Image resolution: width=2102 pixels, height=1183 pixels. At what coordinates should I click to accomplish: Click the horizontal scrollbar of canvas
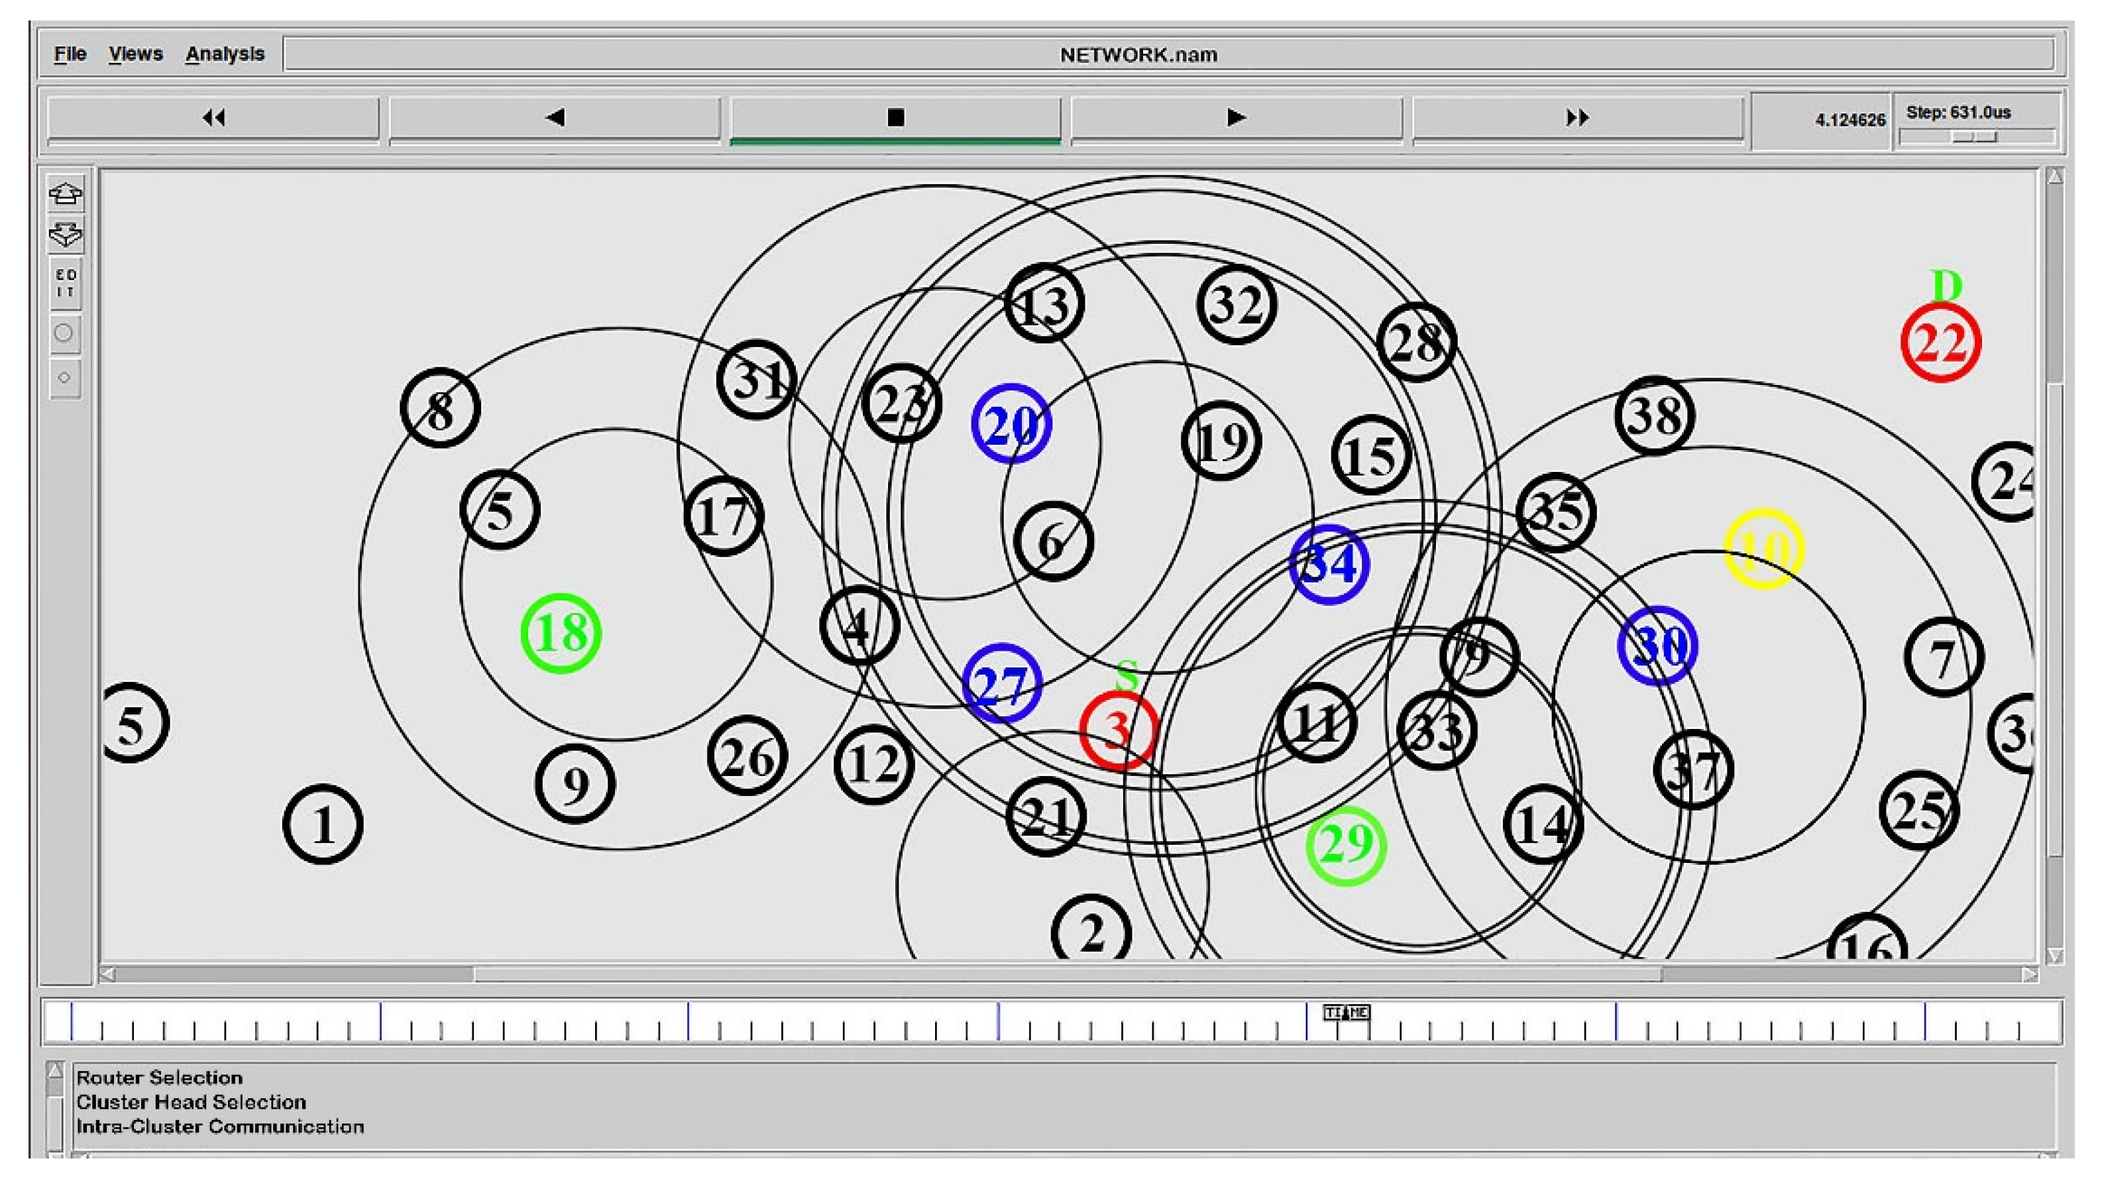tap(1068, 974)
